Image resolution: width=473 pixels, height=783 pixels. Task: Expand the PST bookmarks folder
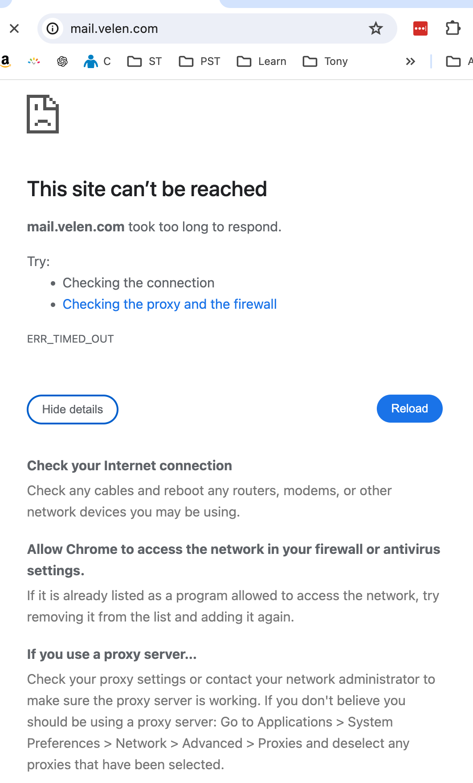[x=200, y=61]
